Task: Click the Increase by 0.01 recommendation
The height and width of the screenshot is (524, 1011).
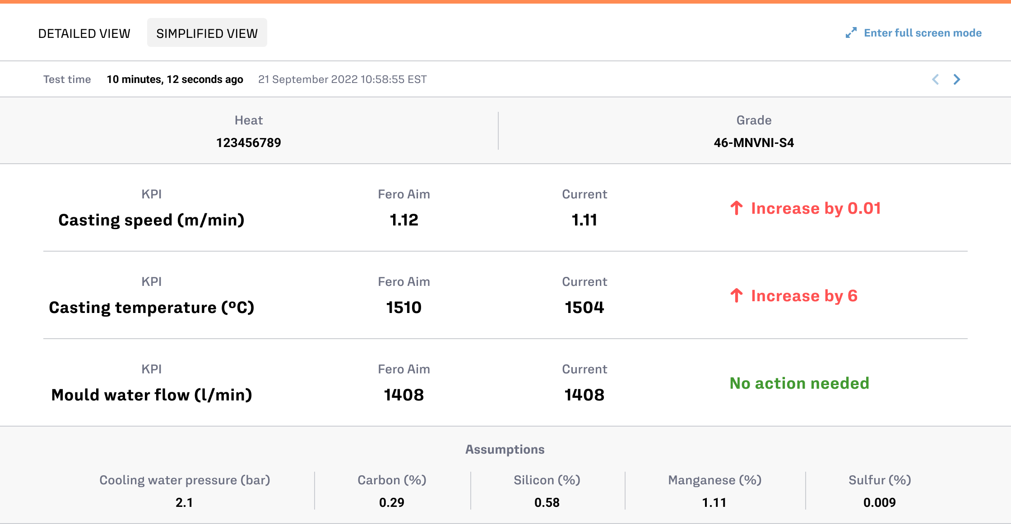Action: (x=816, y=208)
